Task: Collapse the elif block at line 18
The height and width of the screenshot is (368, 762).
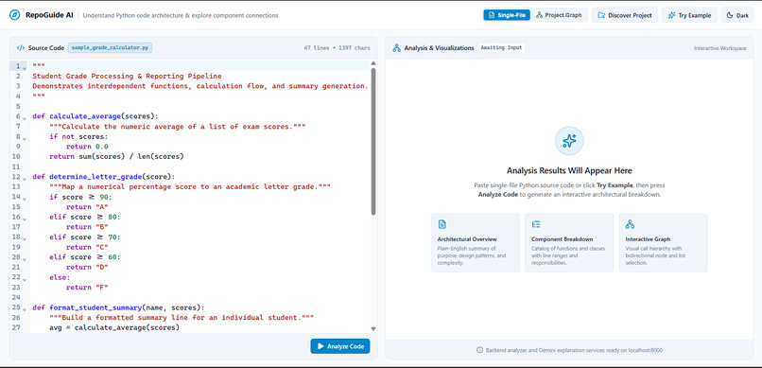Action: click(x=25, y=238)
